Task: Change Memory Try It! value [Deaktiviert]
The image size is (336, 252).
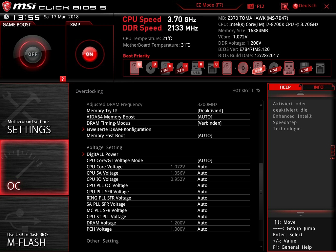Action: [210, 111]
